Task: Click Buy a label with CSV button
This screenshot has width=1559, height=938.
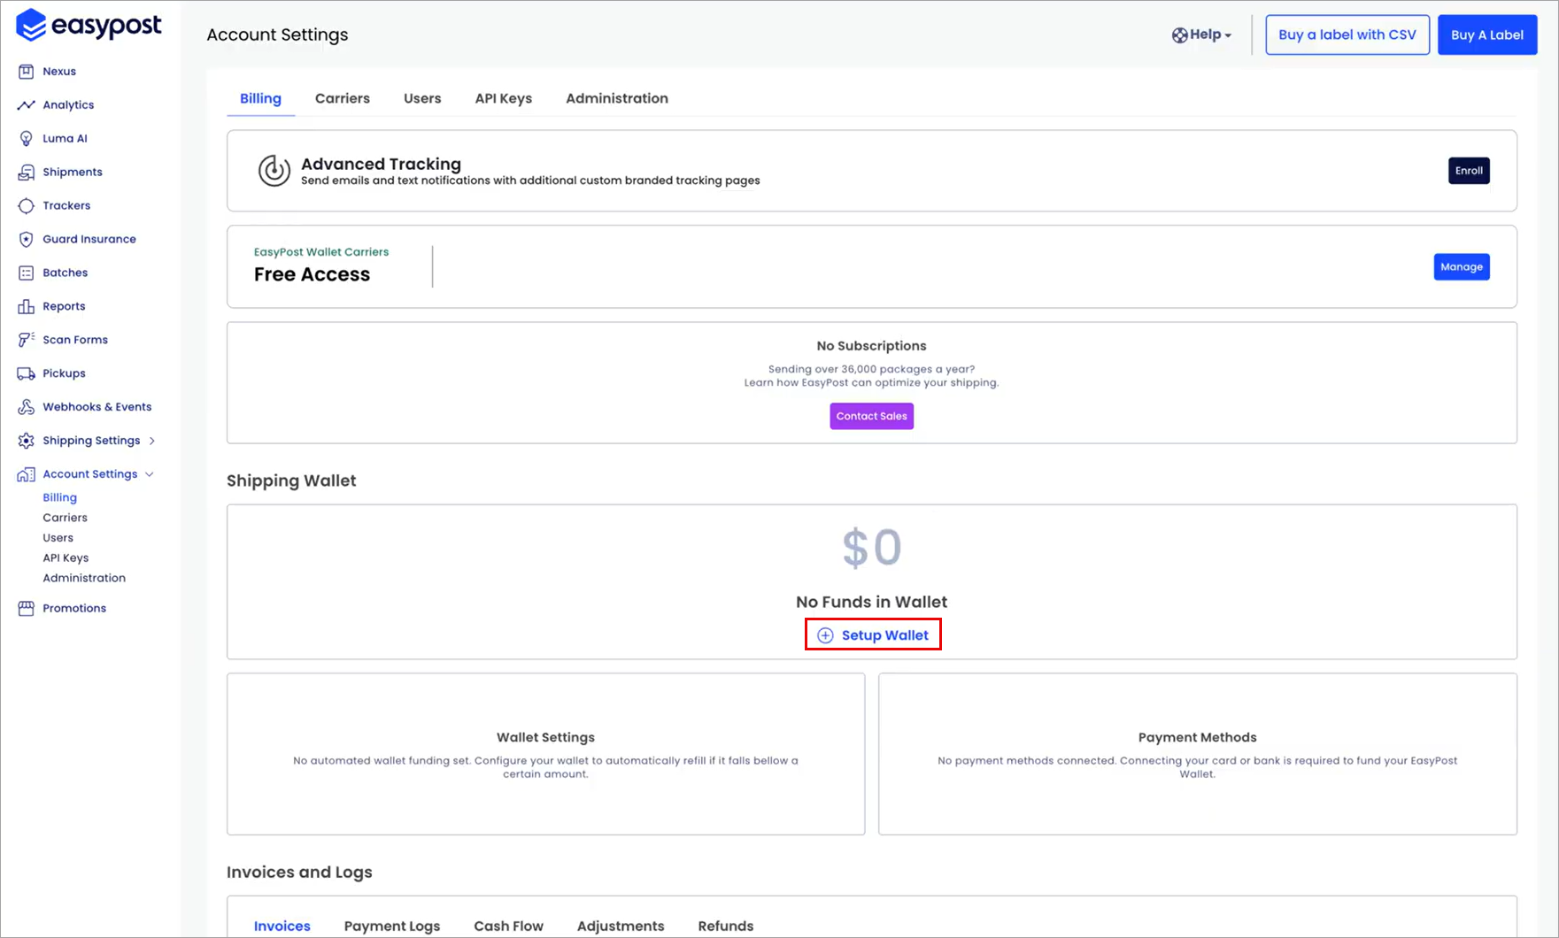Action: click(x=1347, y=35)
